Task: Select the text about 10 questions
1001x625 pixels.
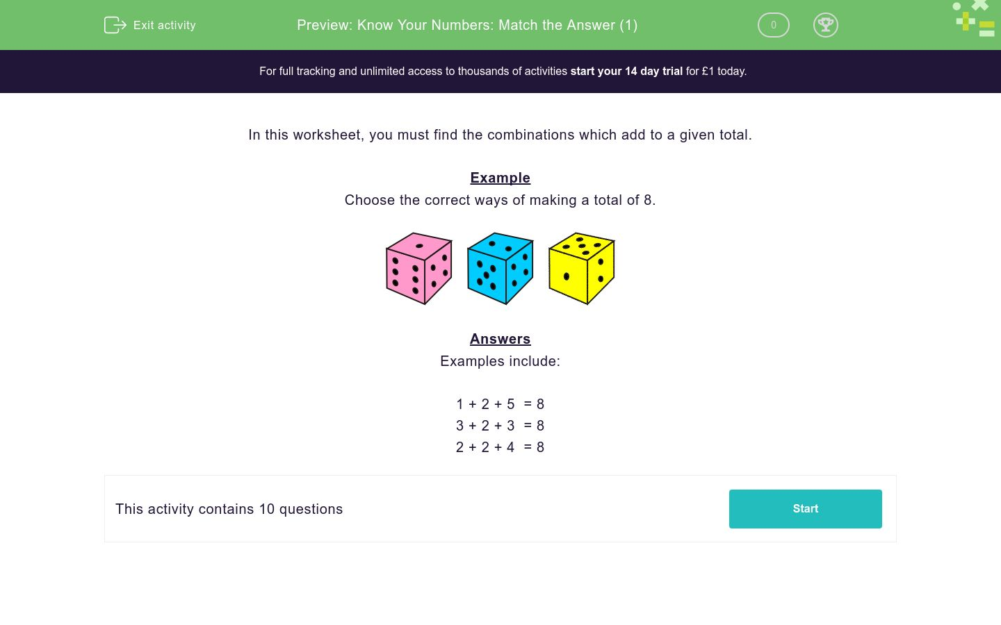Action: 229,509
